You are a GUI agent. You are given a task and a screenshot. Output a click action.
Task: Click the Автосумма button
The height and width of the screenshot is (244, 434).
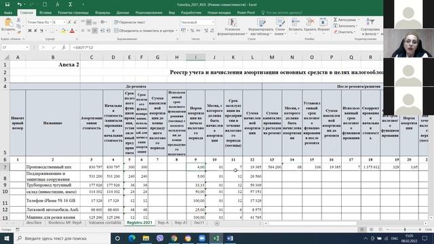pyautogui.click(x=344, y=20)
